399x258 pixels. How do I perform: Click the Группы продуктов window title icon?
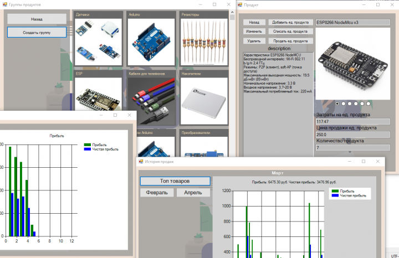(x=4, y=4)
